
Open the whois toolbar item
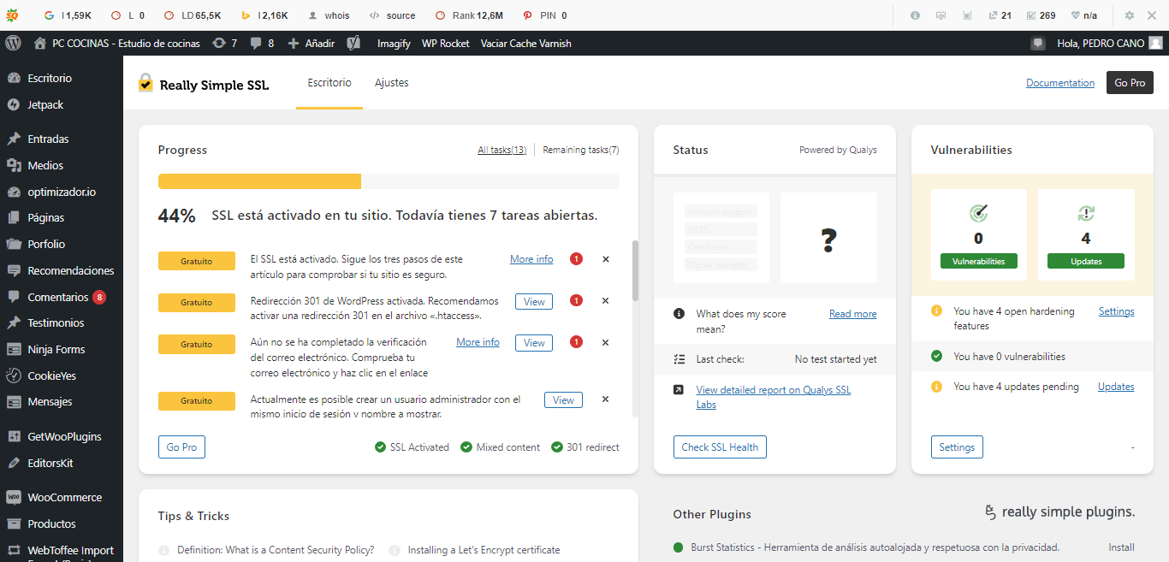[x=328, y=15]
